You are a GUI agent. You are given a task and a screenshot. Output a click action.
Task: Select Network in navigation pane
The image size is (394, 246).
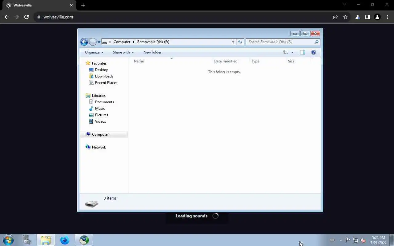click(x=99, y=147)
